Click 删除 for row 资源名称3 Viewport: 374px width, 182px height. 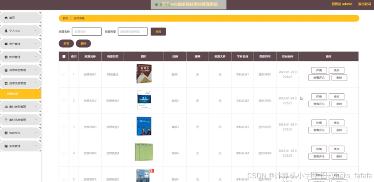[339, 130]
